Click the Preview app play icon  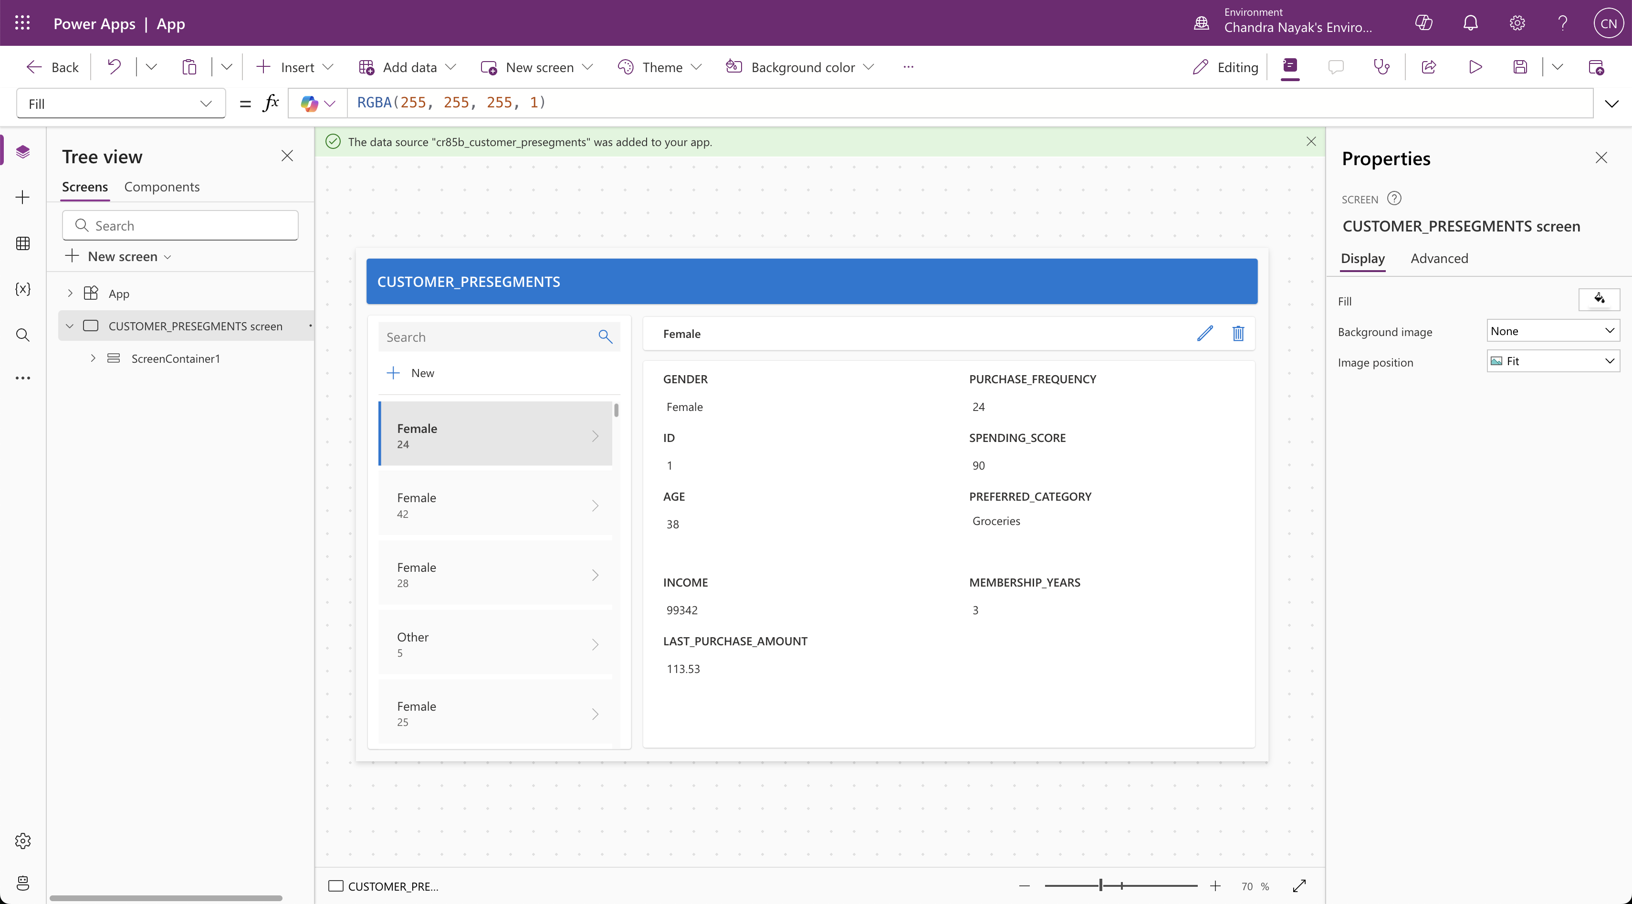(x=1475, y=66)
